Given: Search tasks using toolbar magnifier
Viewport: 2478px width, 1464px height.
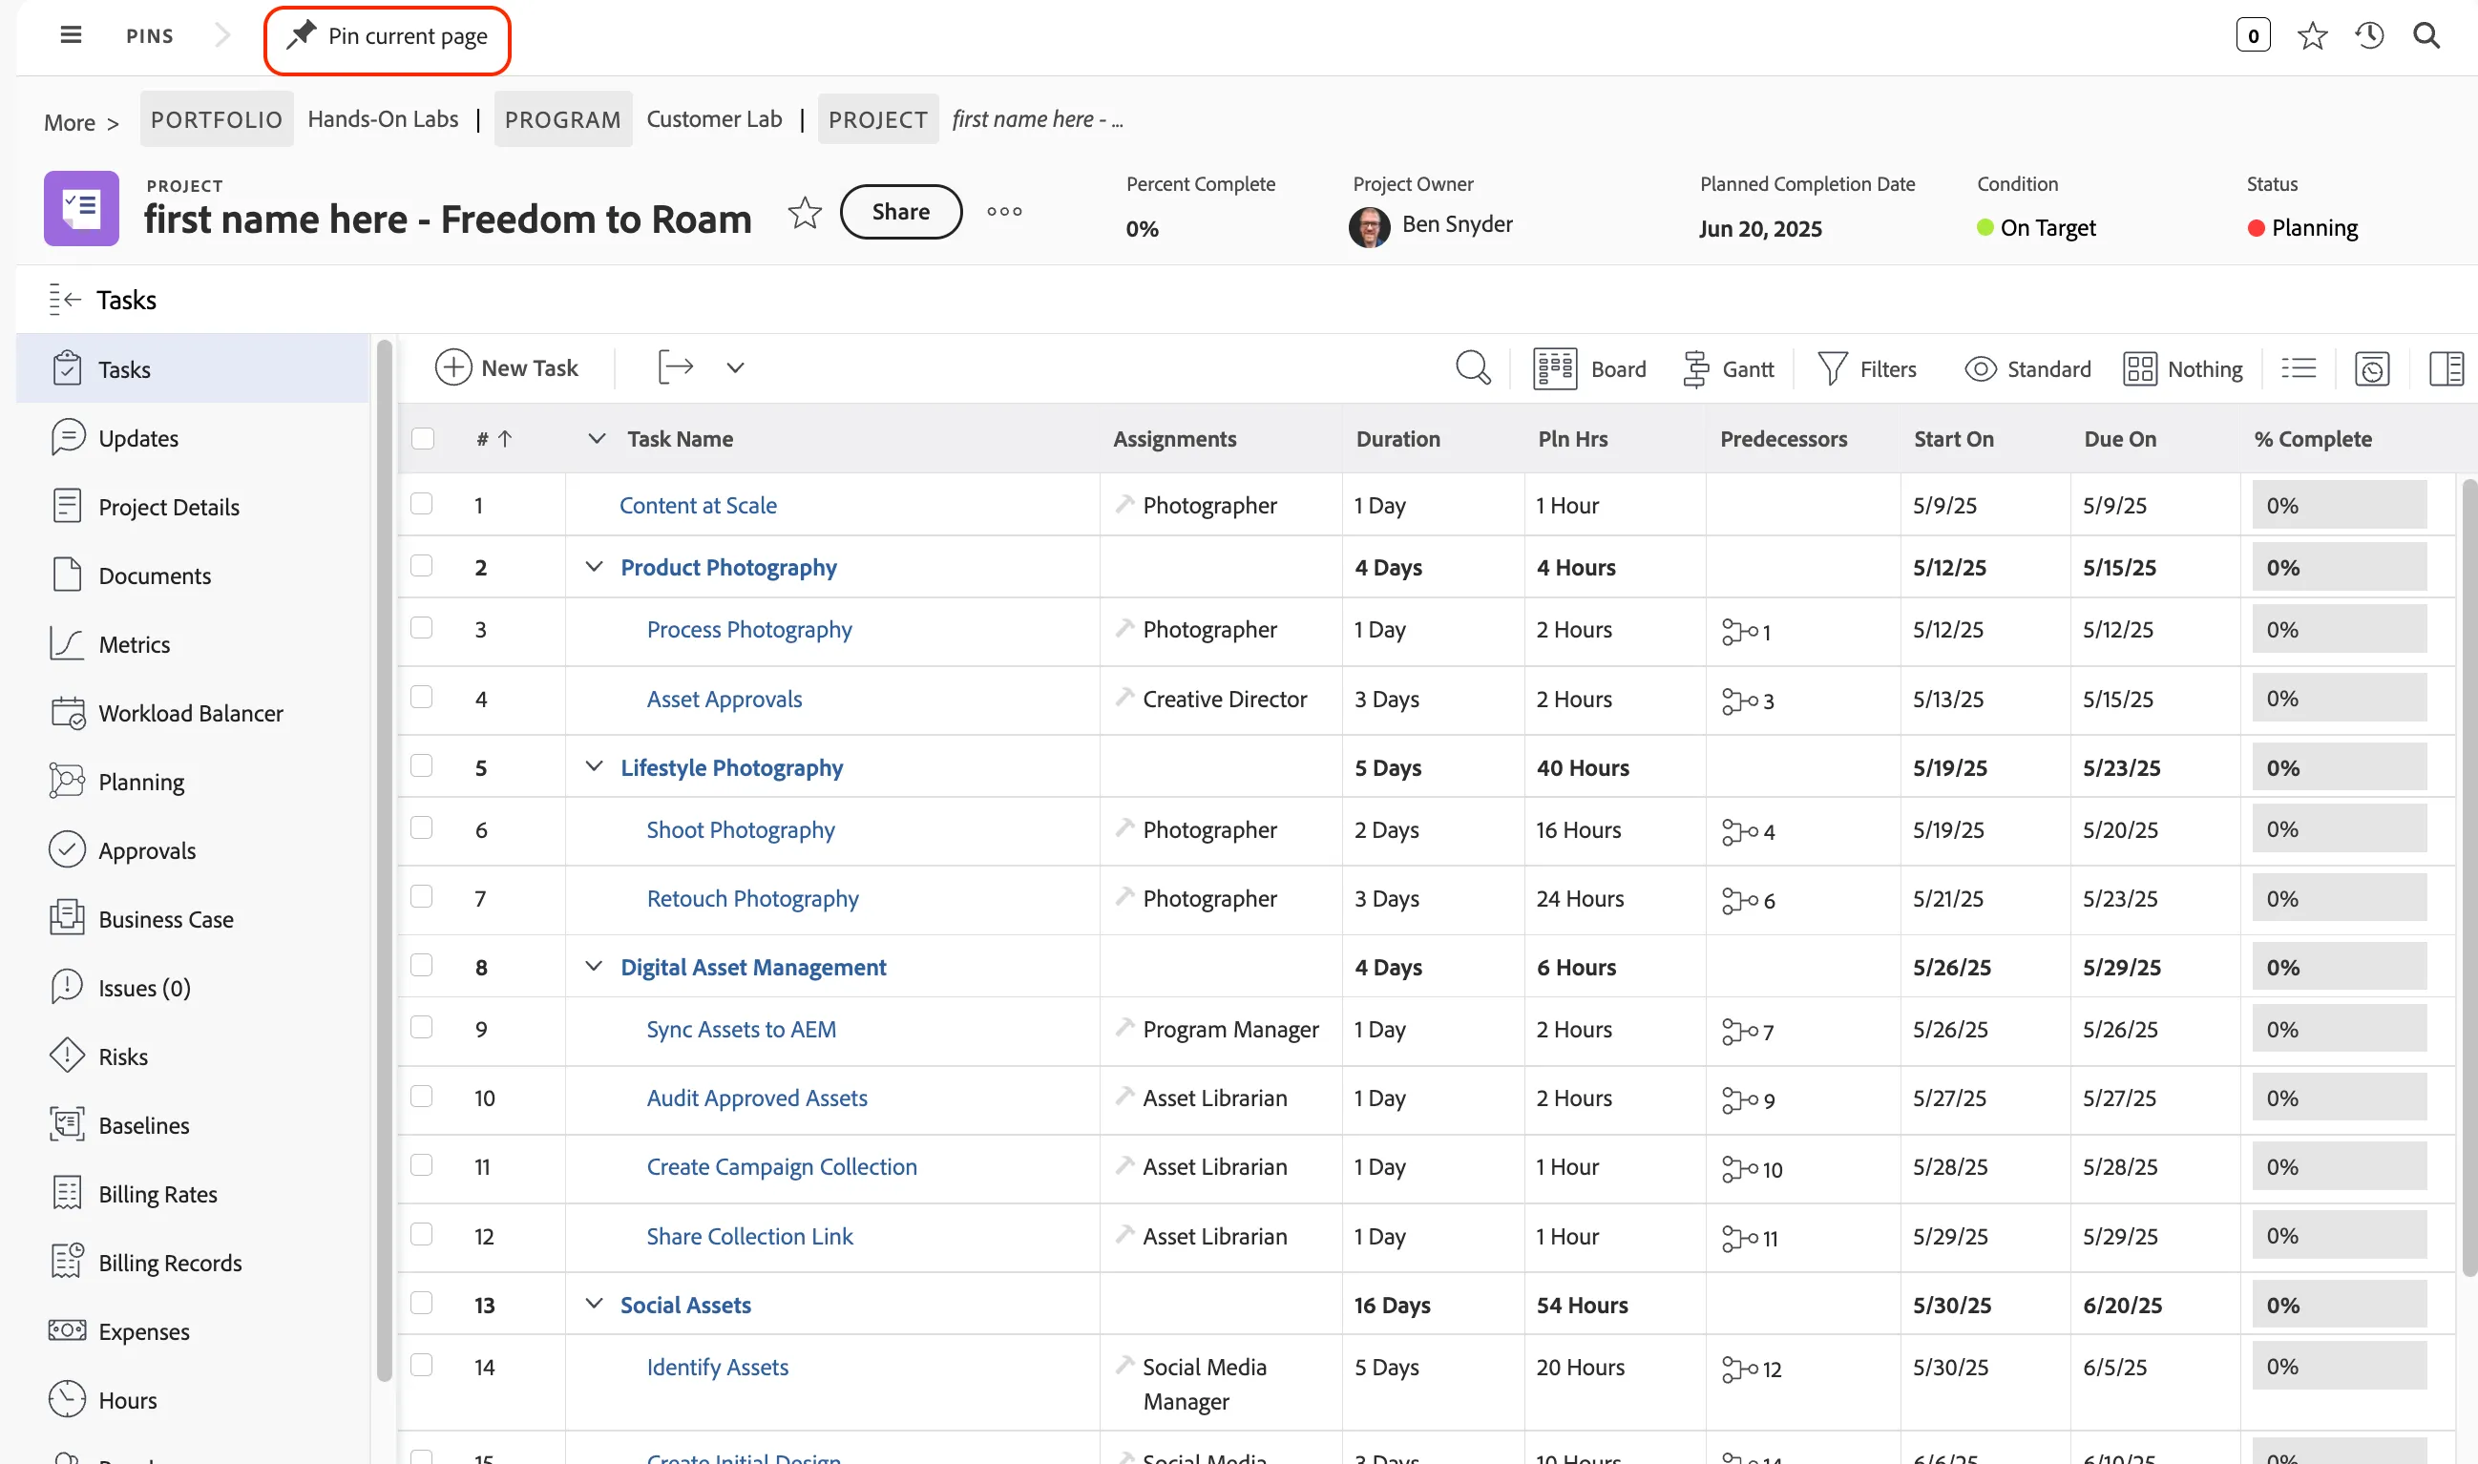Looking at the screenshot, I should [x=1473, y=368].
